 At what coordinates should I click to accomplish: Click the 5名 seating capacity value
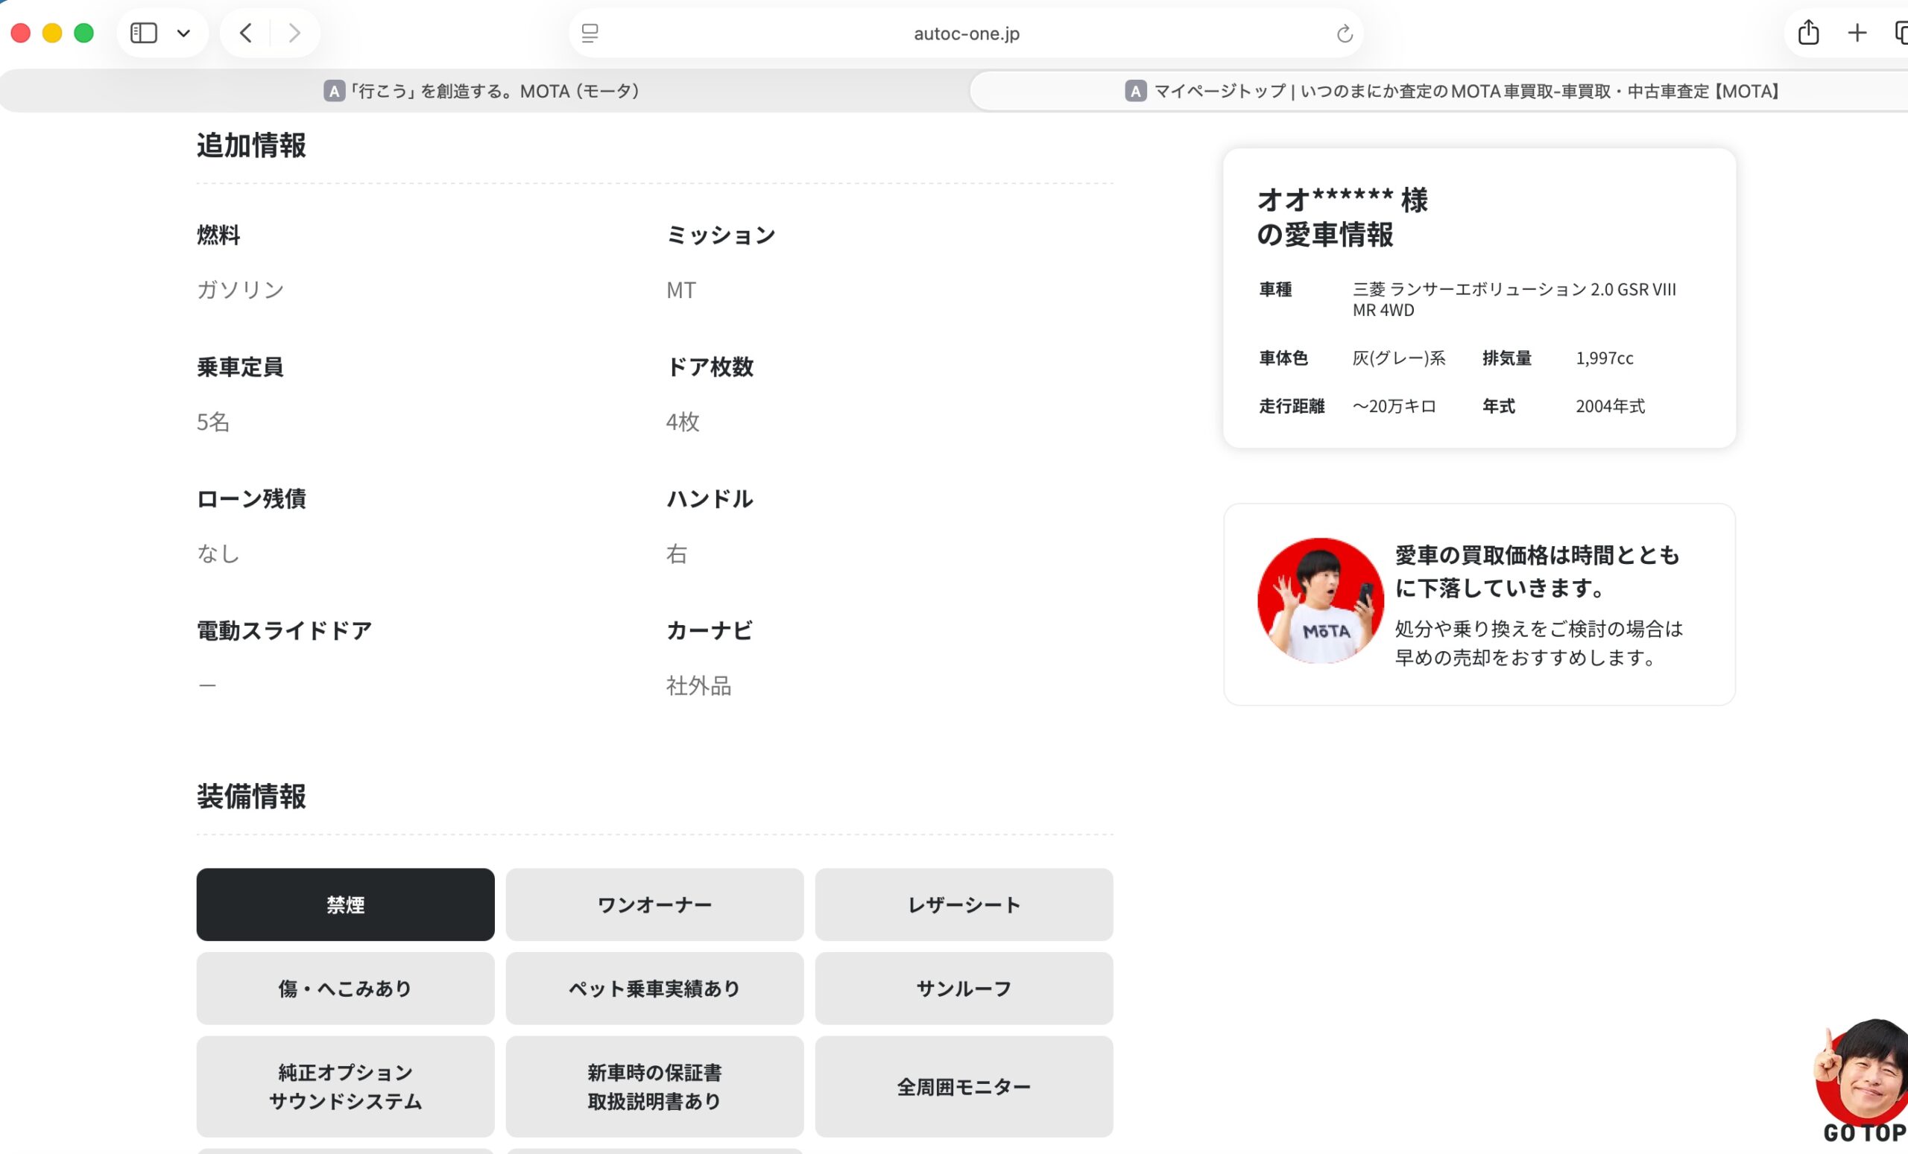point(213,422)
